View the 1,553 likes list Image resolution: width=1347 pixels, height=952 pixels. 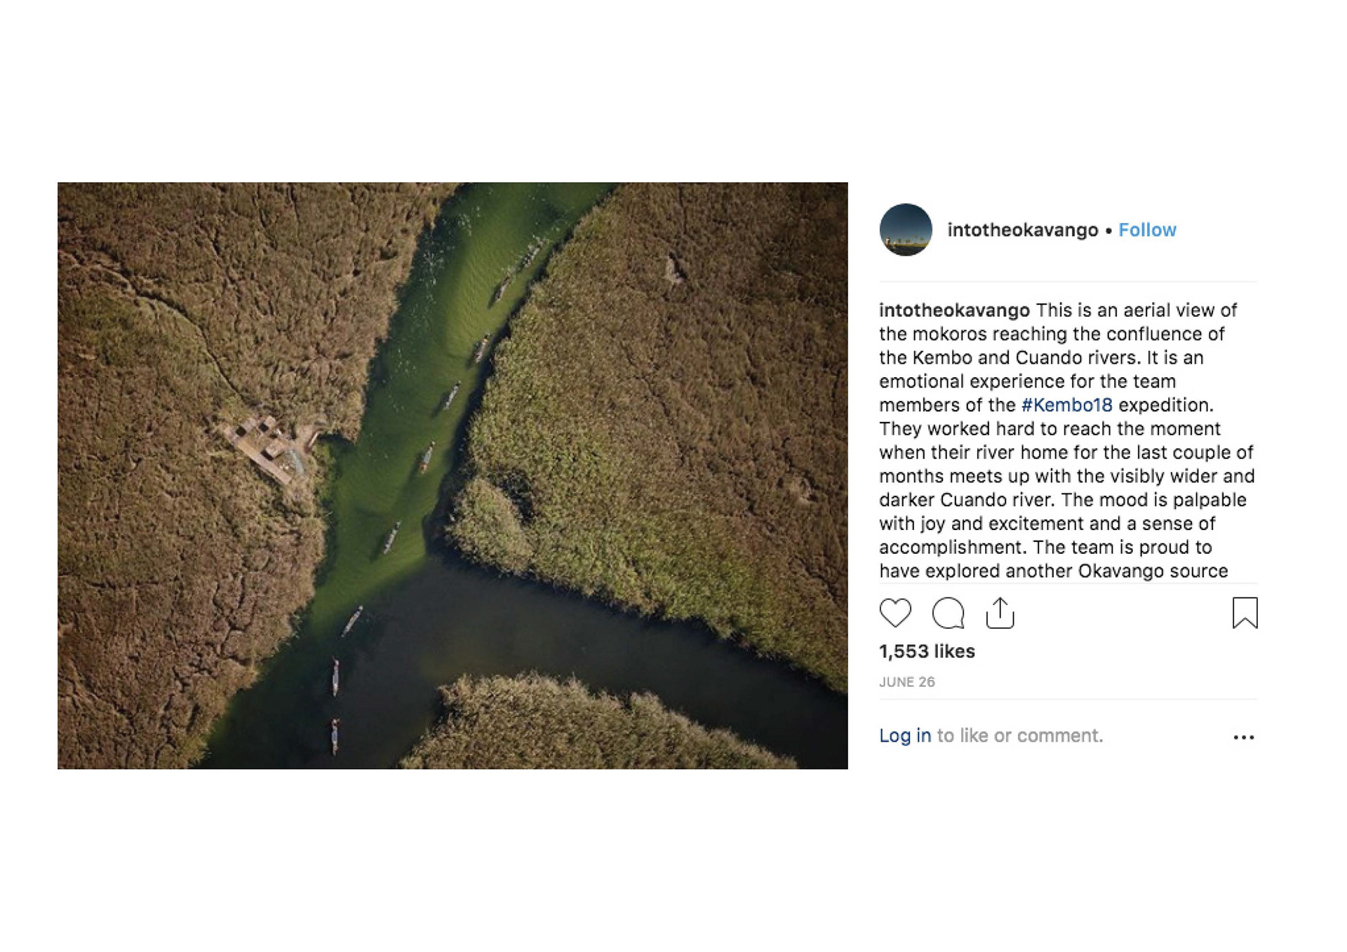(x=926, y=651)
